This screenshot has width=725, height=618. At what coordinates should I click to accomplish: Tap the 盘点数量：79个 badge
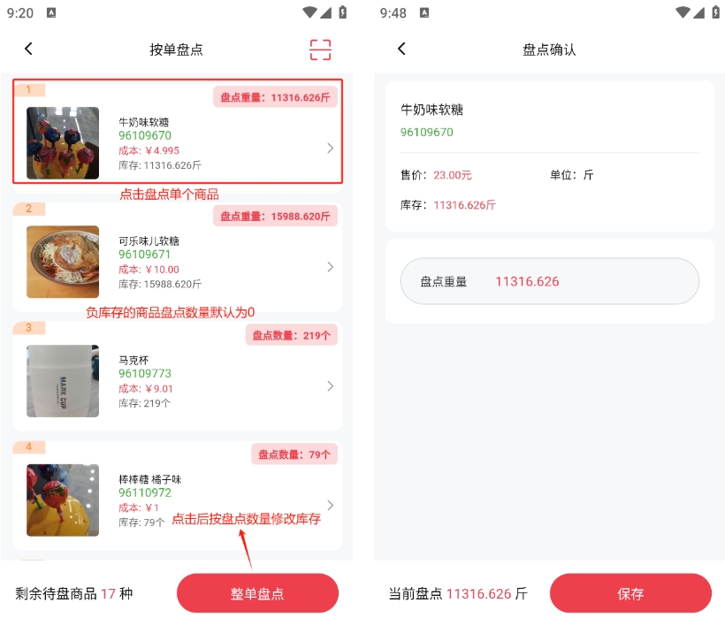[294, 454]
